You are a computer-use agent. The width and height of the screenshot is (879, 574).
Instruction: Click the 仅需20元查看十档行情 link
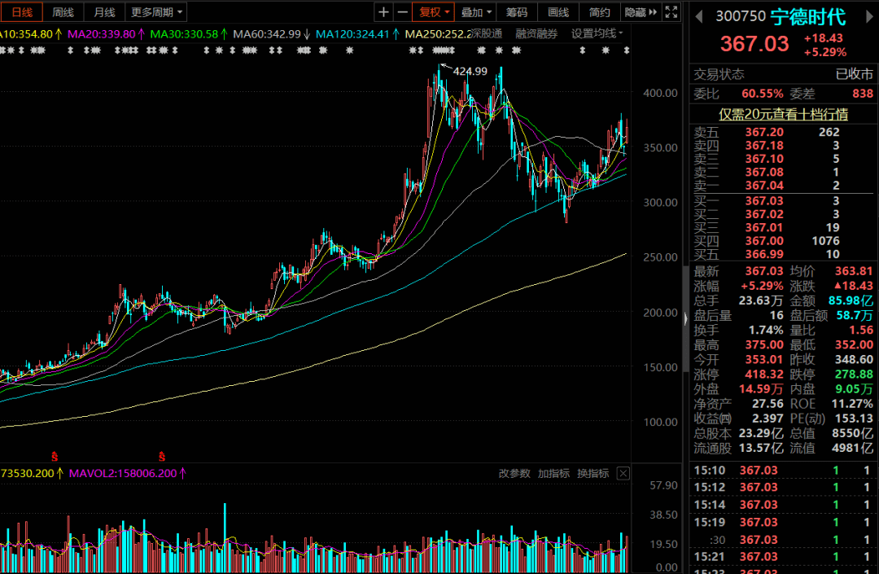[783, 114]
